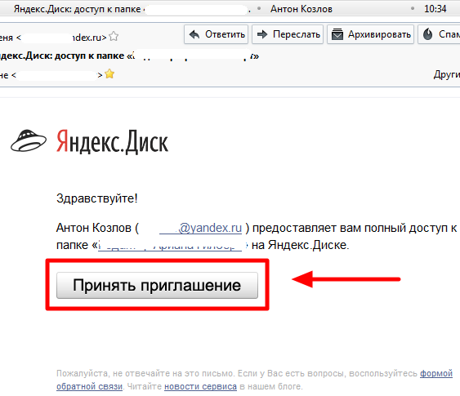460x396 pixels.
Task: Archive the message with Архивировать
Action: [x=370, y=34]
